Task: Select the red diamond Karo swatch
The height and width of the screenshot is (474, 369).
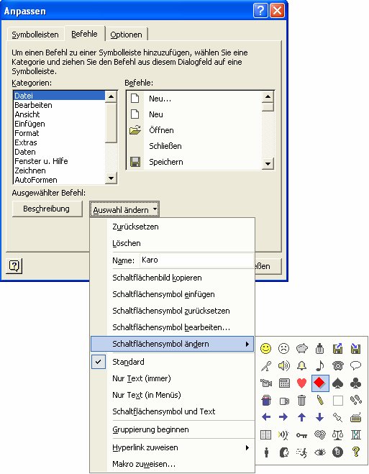Action: coord(320,383)
